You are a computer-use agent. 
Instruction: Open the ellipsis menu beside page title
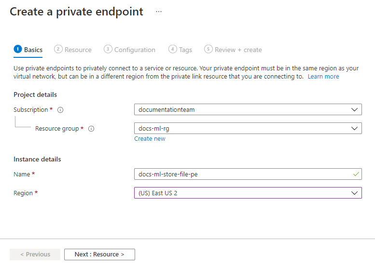(x=159, y=12)
